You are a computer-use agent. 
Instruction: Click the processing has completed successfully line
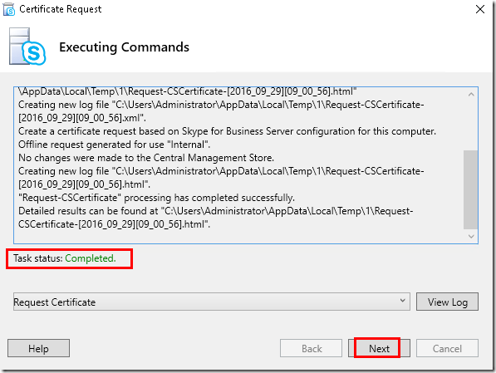[156, 198]
